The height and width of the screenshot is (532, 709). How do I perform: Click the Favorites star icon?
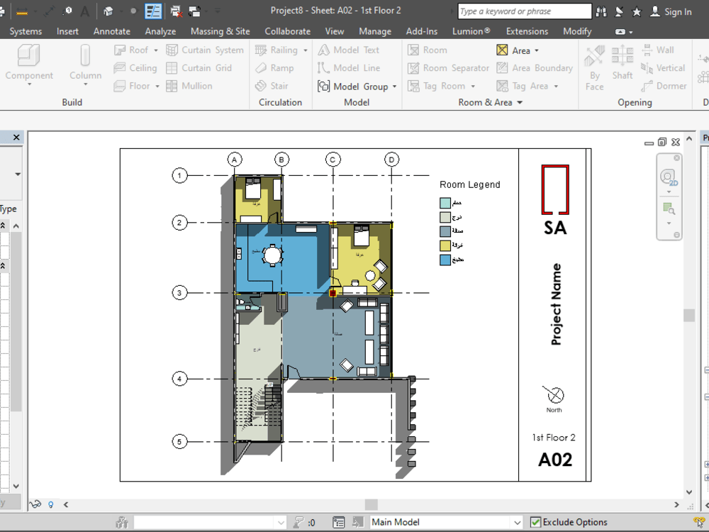(637, 12)
